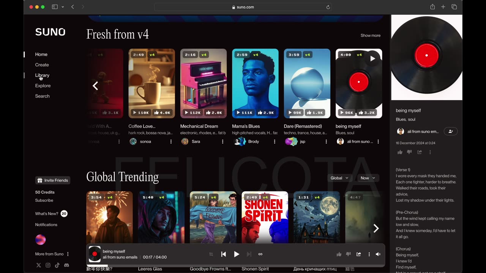
Task: Toggle the infinity autoplay icon in player
Action: click(x=260, y=254)
